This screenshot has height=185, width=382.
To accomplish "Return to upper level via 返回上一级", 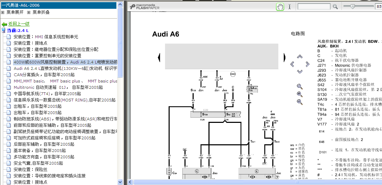I will (19, 24).
